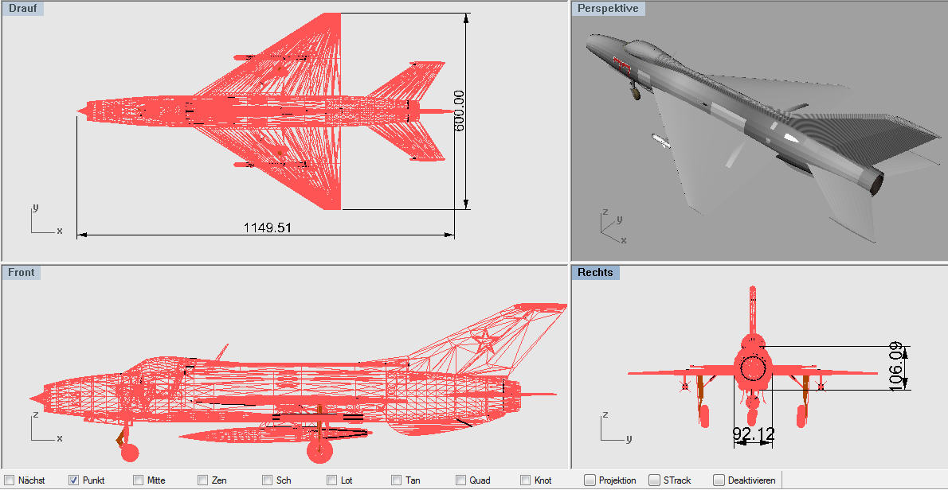This screenshot has height=490, width=948.
Task: Enable the Quad snap checkbox
Action: point(460,480)
